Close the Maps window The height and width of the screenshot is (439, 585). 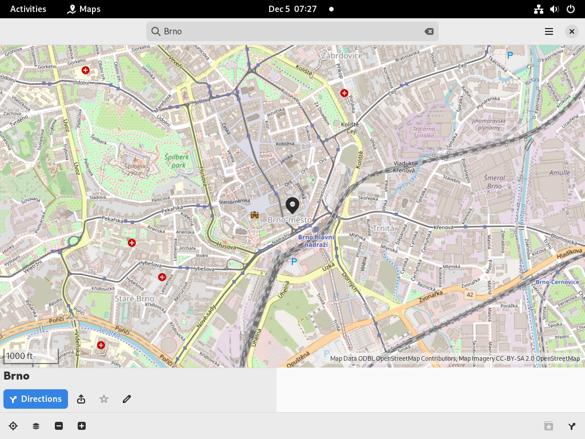coord(571,31)
